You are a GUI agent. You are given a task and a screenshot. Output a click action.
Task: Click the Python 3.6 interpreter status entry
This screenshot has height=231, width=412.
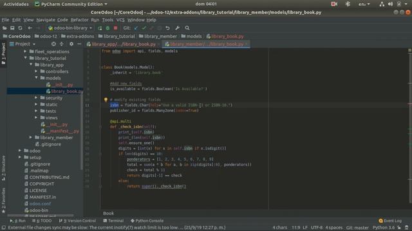(x=384, y=228)
